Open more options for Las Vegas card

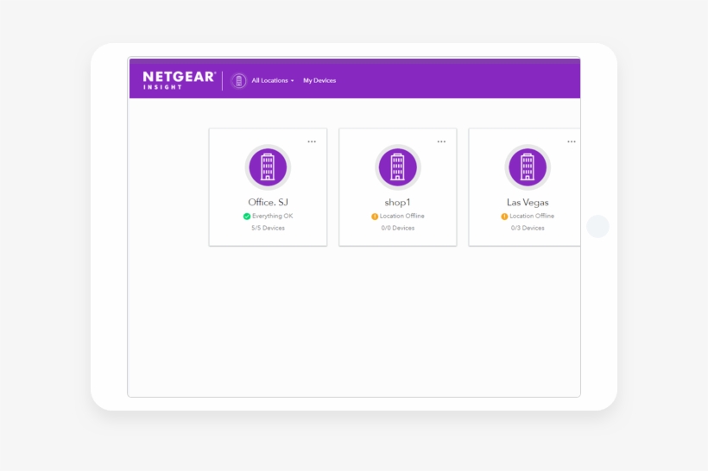pos(572,141)
